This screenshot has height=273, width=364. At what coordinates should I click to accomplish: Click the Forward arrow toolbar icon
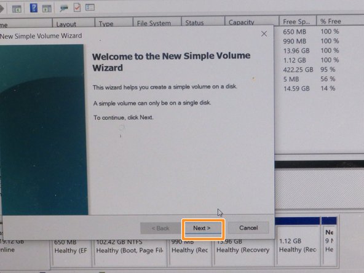tap(2, 9)
